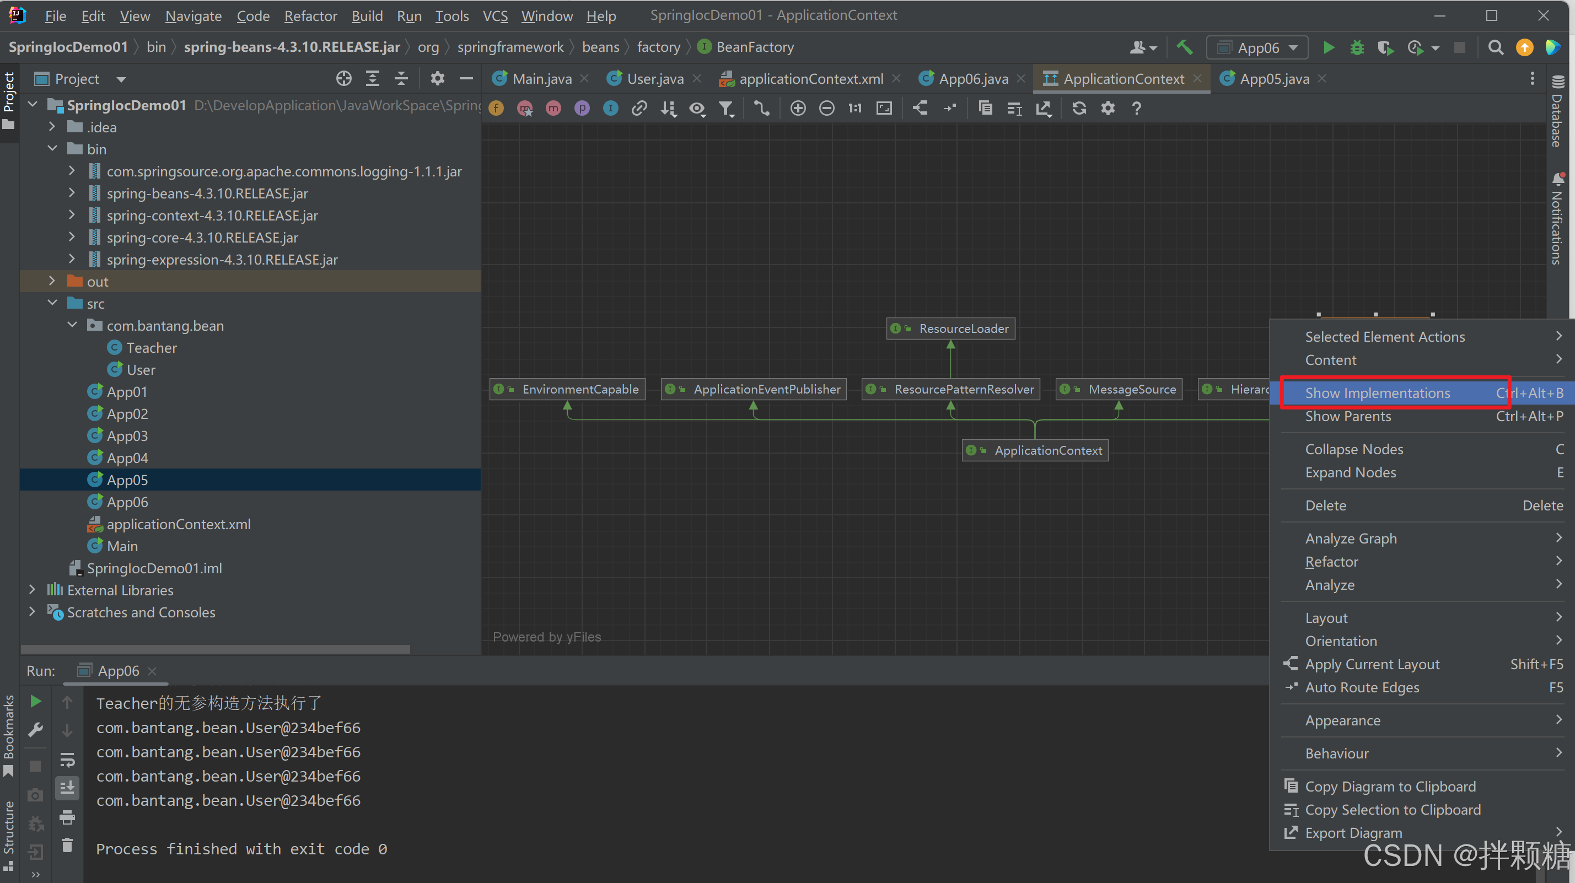Open Teacher class in project tree
Viewport: 1575px width, 883px height.
pyautogui.click(x=151, y=348)
